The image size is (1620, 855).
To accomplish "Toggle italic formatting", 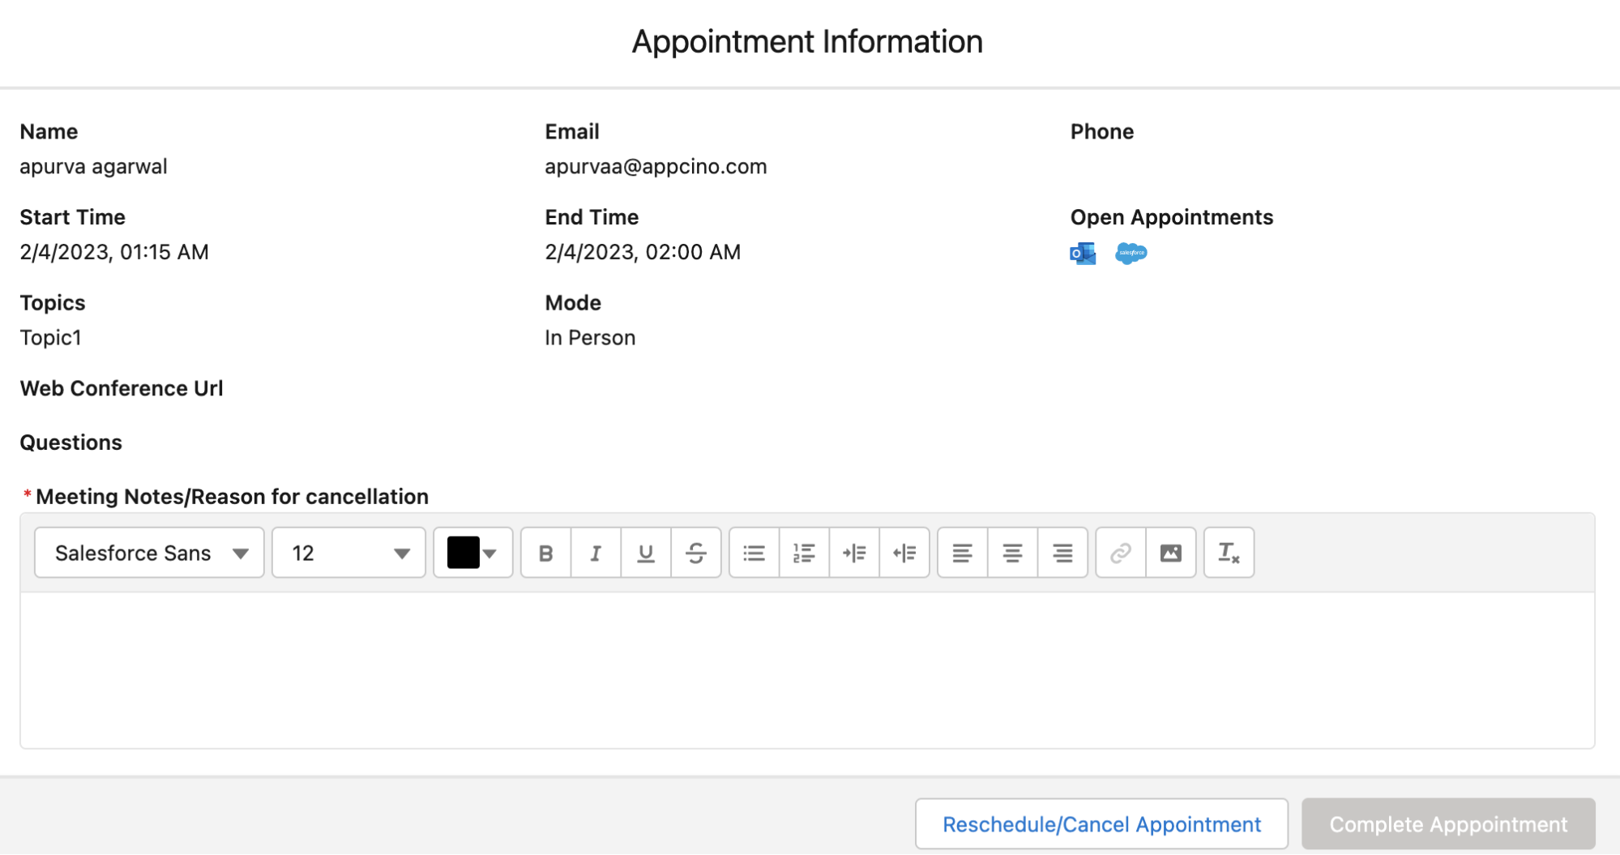I will click(596, 553).
